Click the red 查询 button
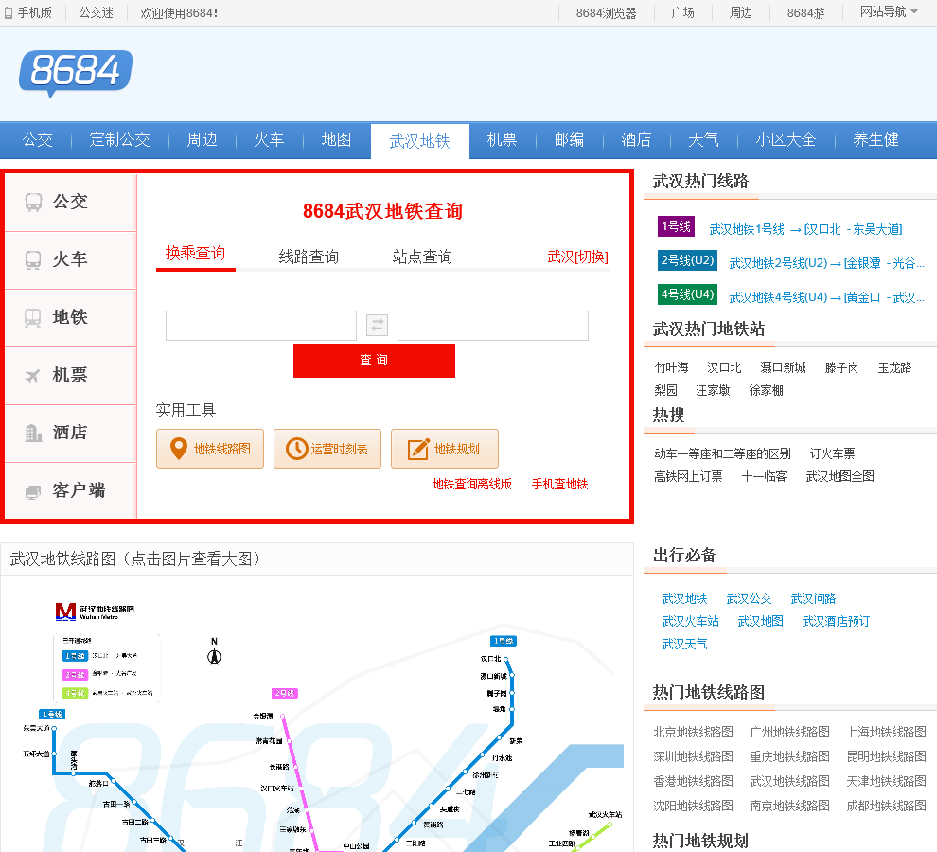This screenshot has width=937, height=852. tap(374, 360)
